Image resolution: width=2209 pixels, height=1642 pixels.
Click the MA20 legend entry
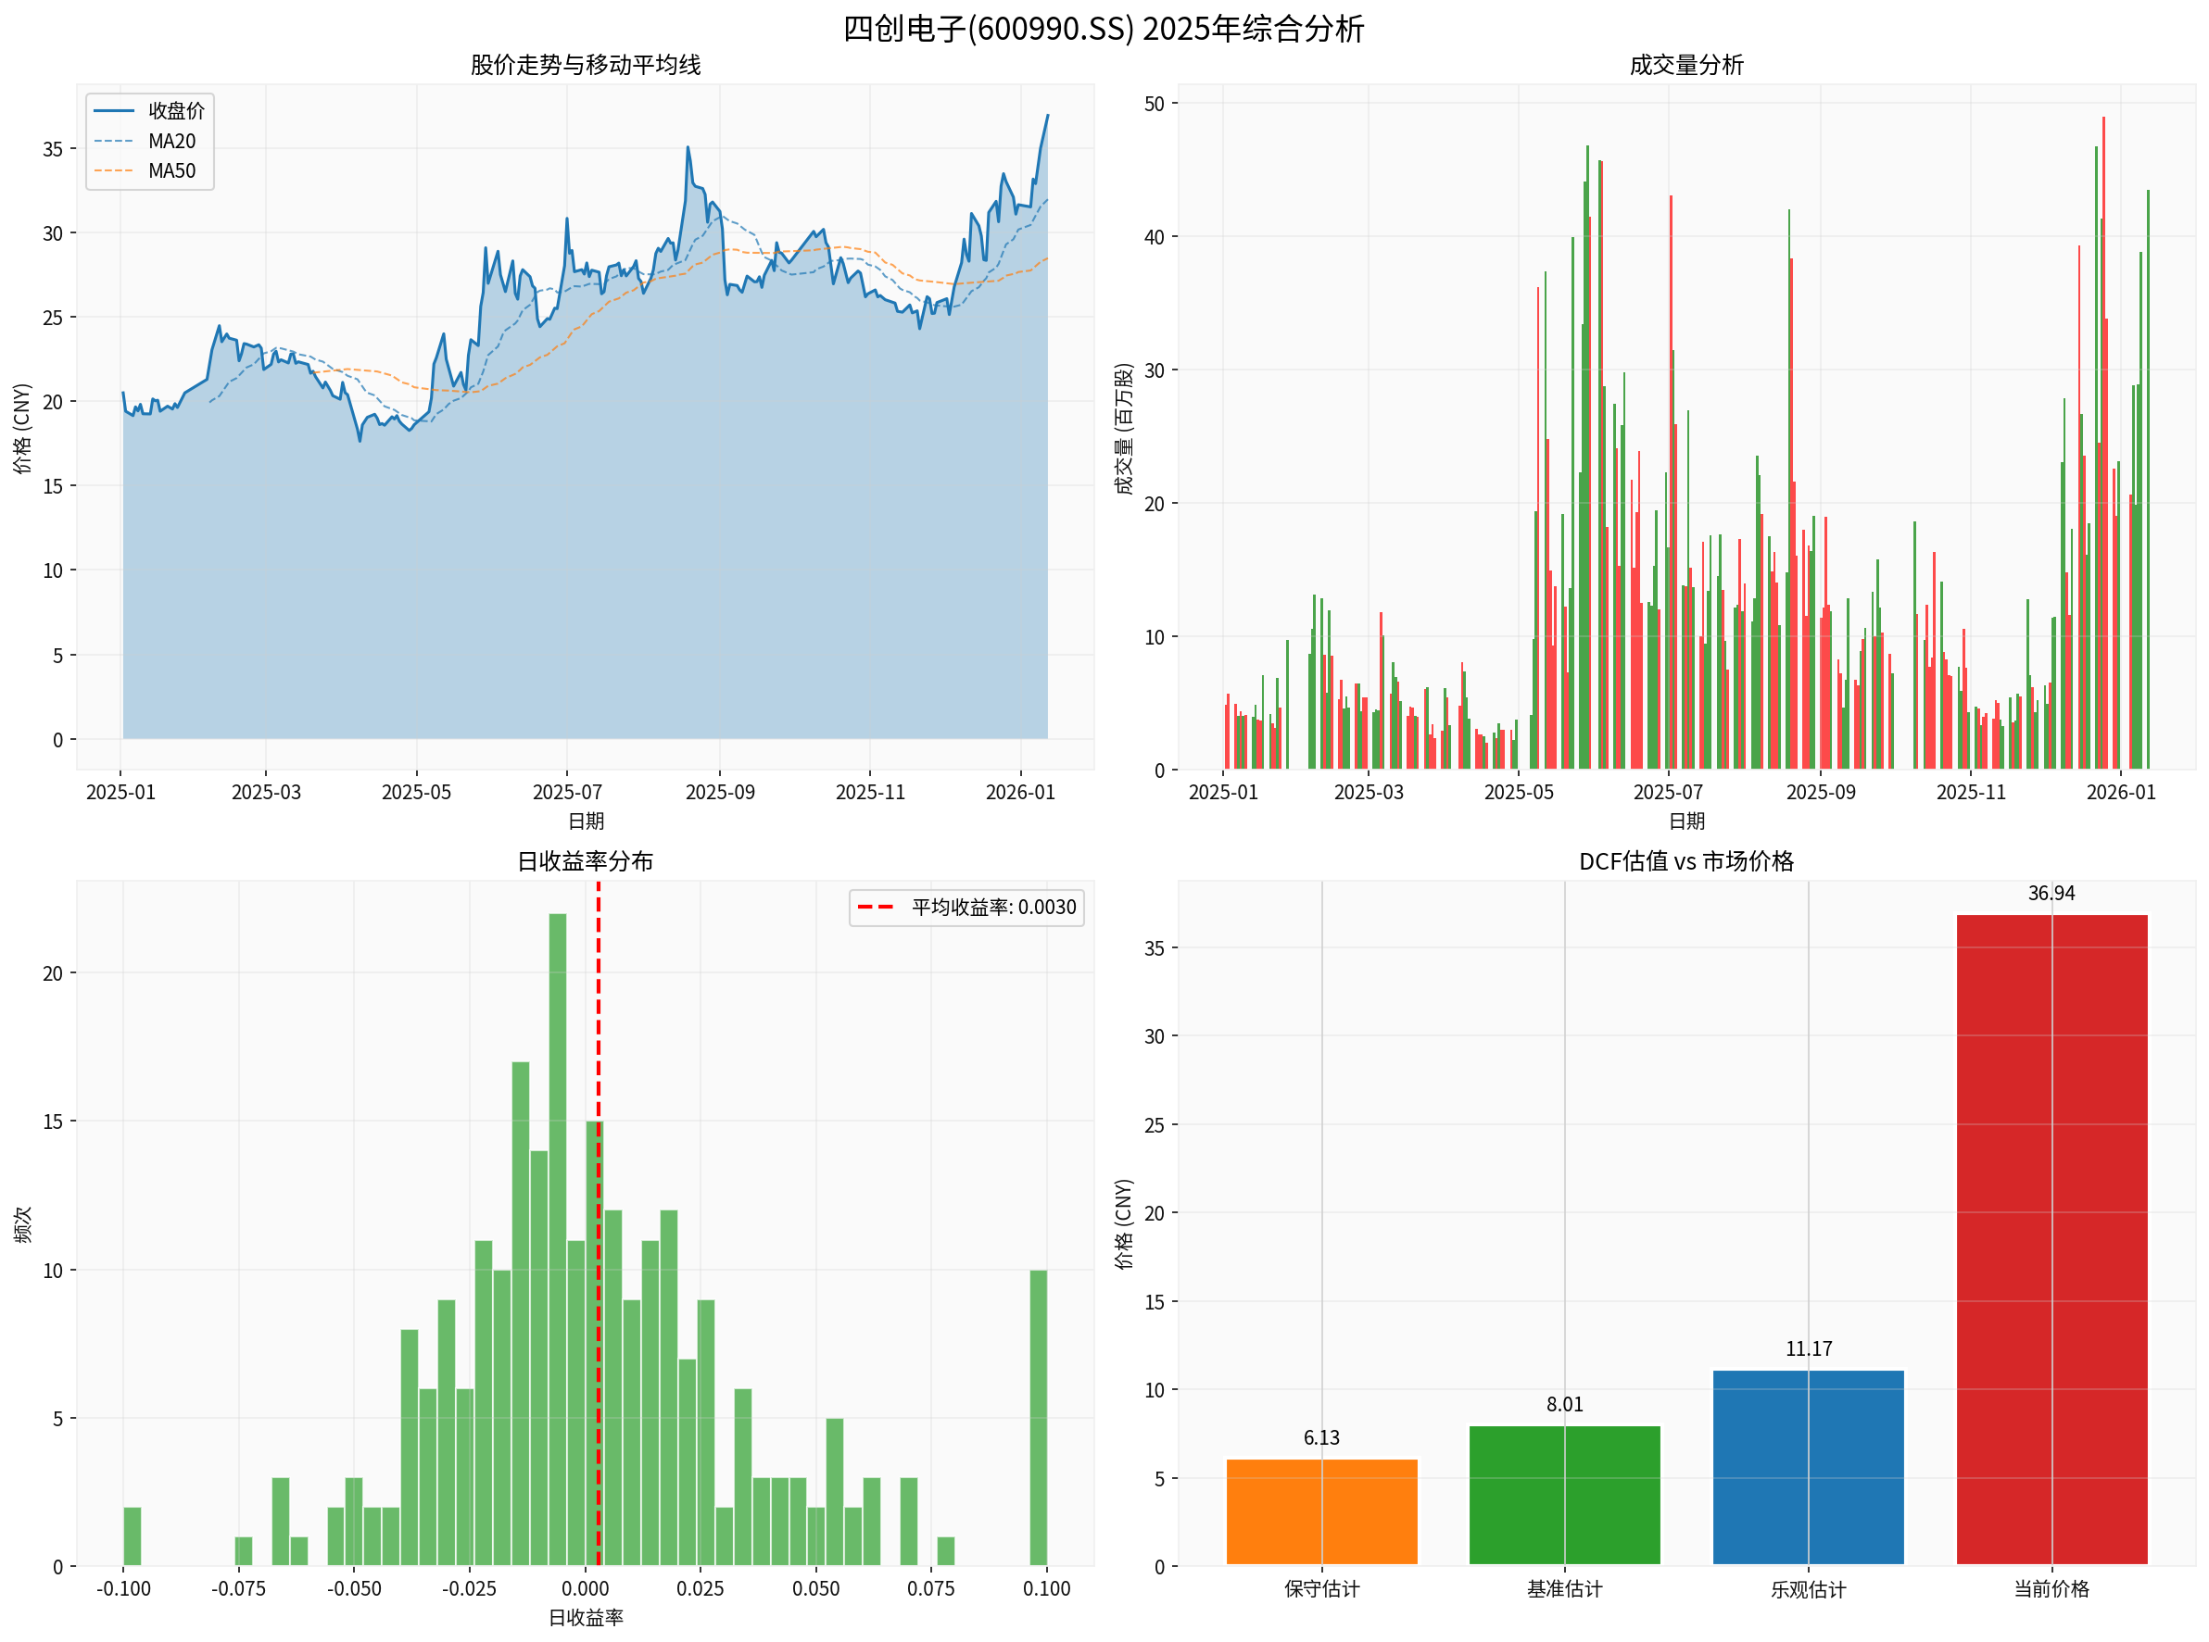click(171, 141)
